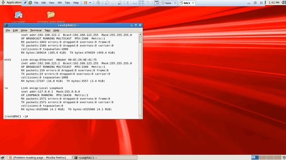
Task: Open VMware File menu
Action: pos(36,3)
